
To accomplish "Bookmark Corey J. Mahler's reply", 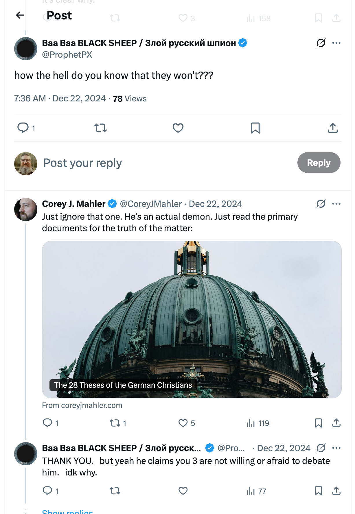I will (318, 423).
